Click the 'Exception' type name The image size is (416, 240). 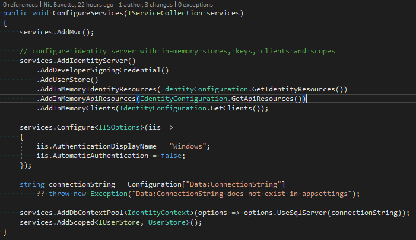coord(109,194)
